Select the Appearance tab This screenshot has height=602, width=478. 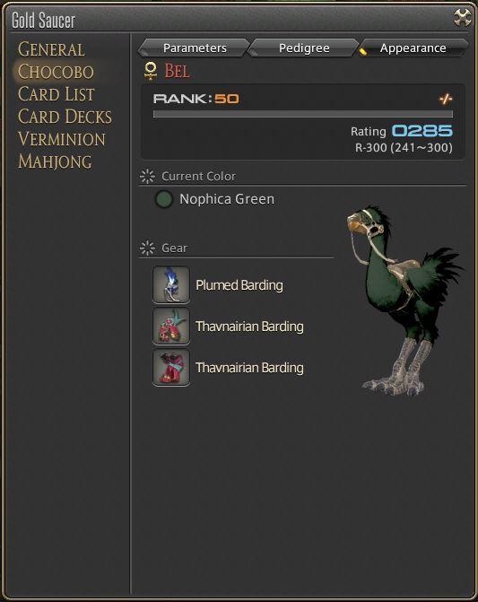(413, 48)
